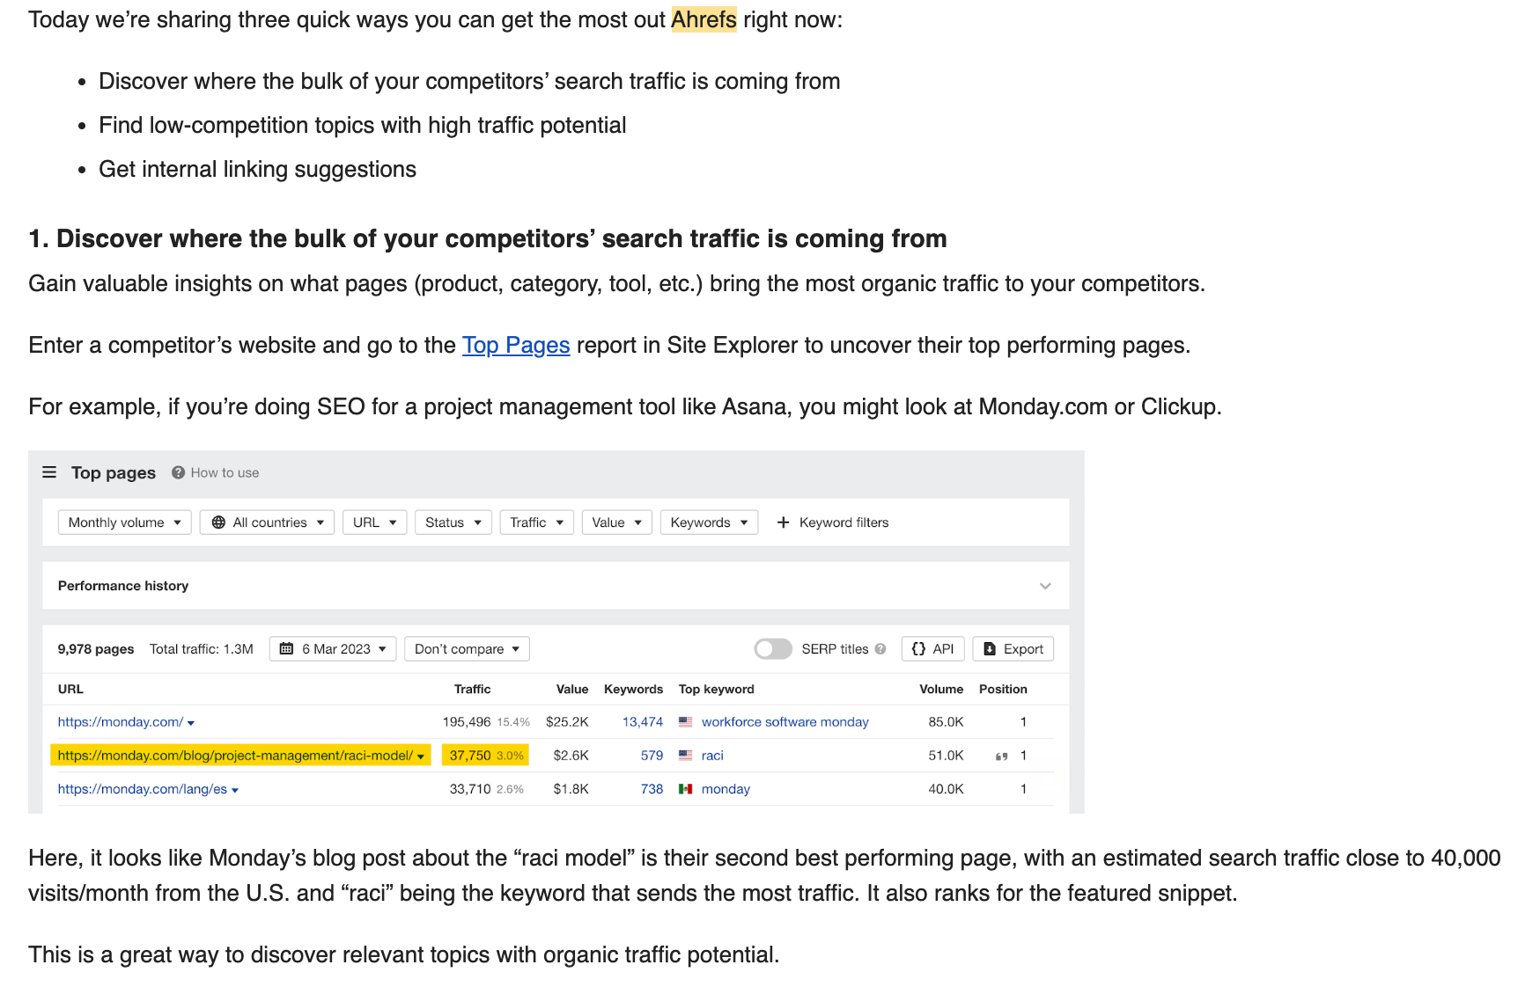This screenshot has width=1525, height=994.
Task: Click the question mark icon beside SERP titles
Action: pos(880,649)
